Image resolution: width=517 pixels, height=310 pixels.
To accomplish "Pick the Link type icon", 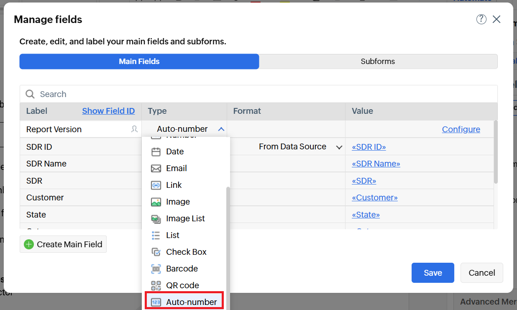I will pos(156,185).
